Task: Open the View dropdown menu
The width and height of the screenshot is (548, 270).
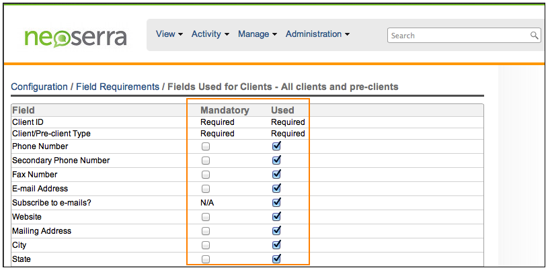Action: (x=169, y=34)
